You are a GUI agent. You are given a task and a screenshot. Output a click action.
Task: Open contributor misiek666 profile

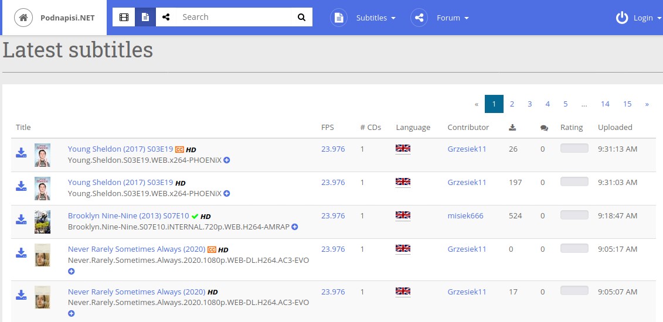pyautogui.click(x=465, y=215)
